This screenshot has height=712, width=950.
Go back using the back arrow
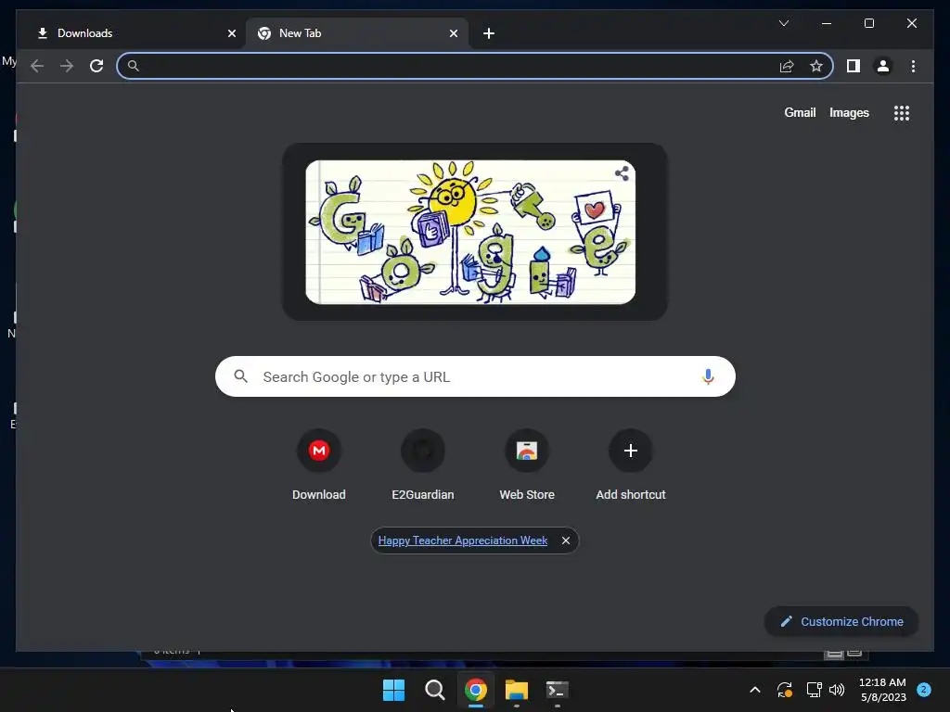pyautogui.click(x=37, y=66)
